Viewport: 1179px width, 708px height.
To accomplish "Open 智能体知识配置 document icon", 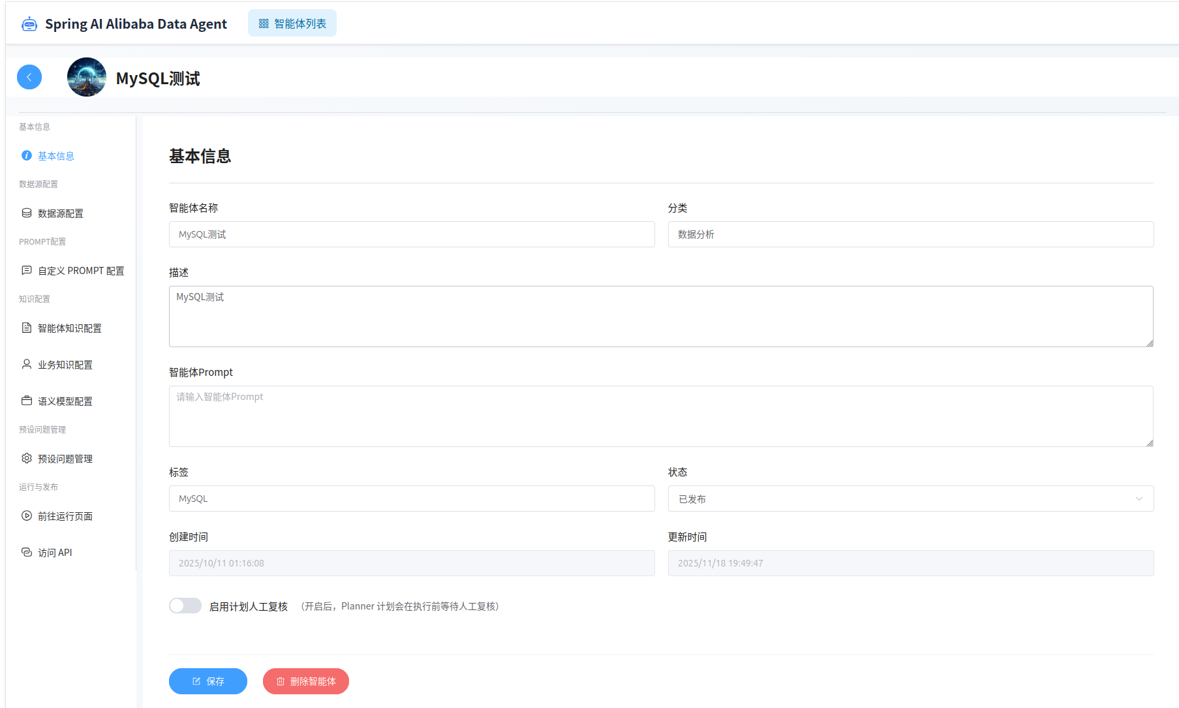I will coord(27,328).
